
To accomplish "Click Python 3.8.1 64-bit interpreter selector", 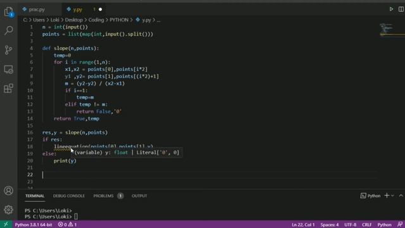I will 34,224.
